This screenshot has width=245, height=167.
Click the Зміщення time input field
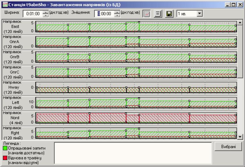click(104, 14)
